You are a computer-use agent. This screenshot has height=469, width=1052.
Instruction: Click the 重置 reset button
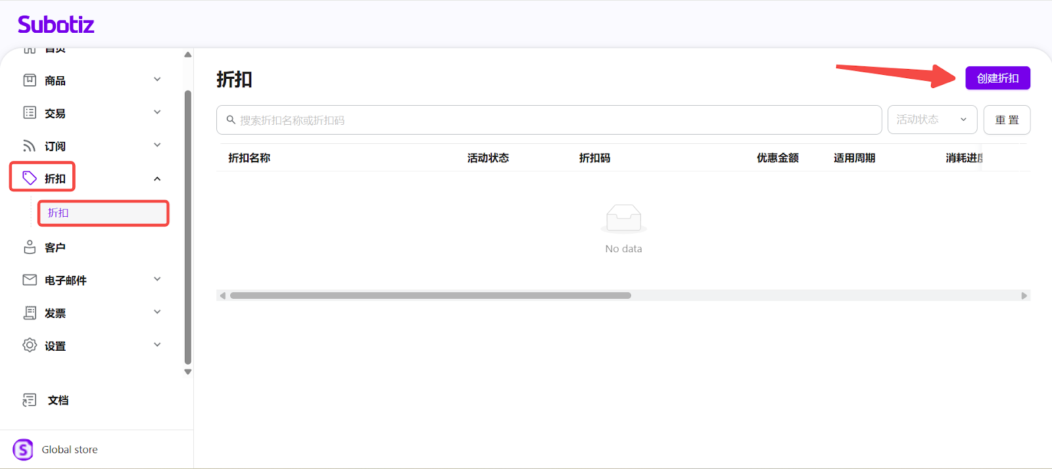(1006, 120)
